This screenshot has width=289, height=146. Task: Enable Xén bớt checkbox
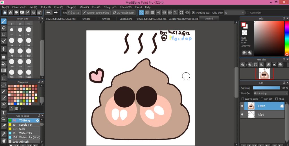tap(262, 99)
